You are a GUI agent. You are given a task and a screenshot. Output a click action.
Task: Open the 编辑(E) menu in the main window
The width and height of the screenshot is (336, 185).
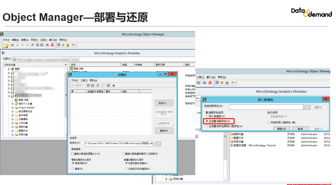click(16, 40)
